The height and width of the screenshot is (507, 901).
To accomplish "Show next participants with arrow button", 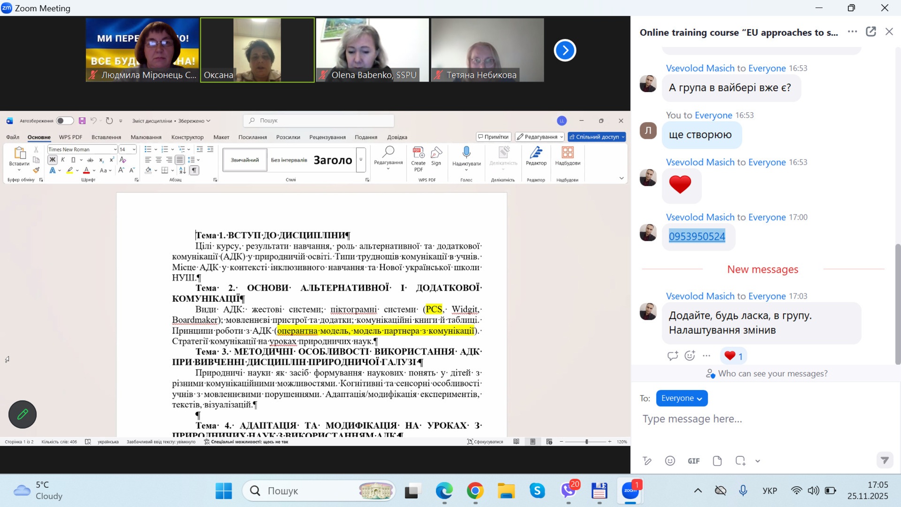I will tap(565, 50).
